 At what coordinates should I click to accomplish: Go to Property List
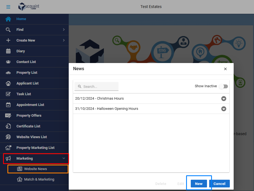[34, 73]
